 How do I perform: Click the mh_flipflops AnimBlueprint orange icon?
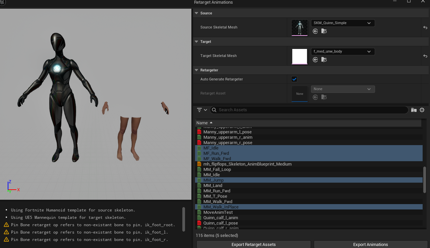click(x=199, y=164)
